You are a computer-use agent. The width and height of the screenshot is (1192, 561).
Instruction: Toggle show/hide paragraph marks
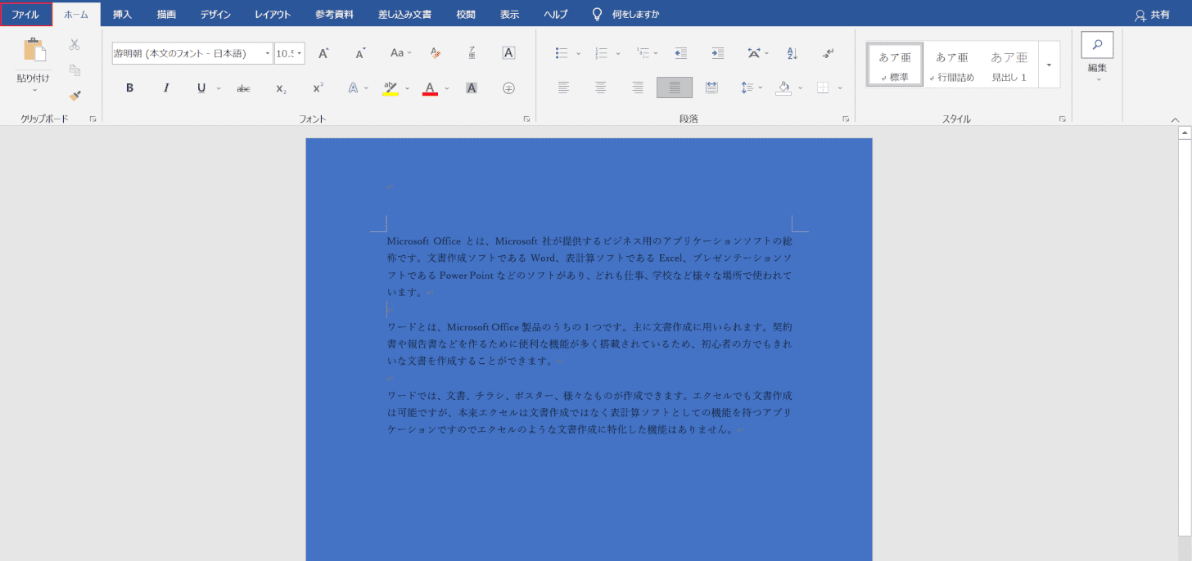(829, 53)
